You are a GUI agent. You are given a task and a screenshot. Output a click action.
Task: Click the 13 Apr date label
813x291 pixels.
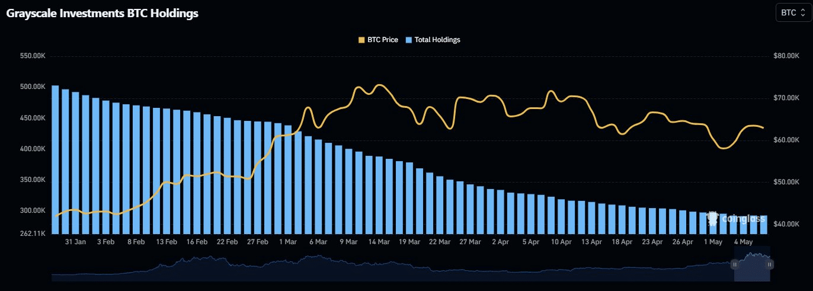(591, 242)
